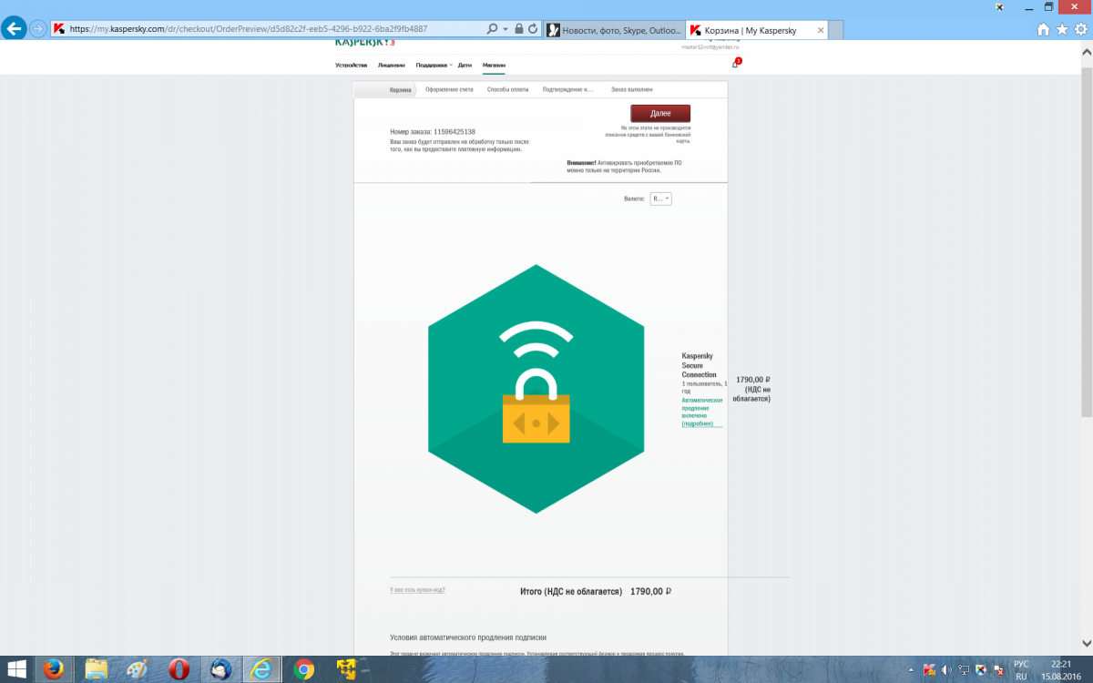Select the 'Корзина' checkout step
The height and width of the screenshot is (683, 1093).
click(401, 89)
